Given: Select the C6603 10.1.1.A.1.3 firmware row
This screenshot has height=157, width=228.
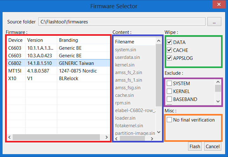Looking at the screenshot, I should point(58,48).
